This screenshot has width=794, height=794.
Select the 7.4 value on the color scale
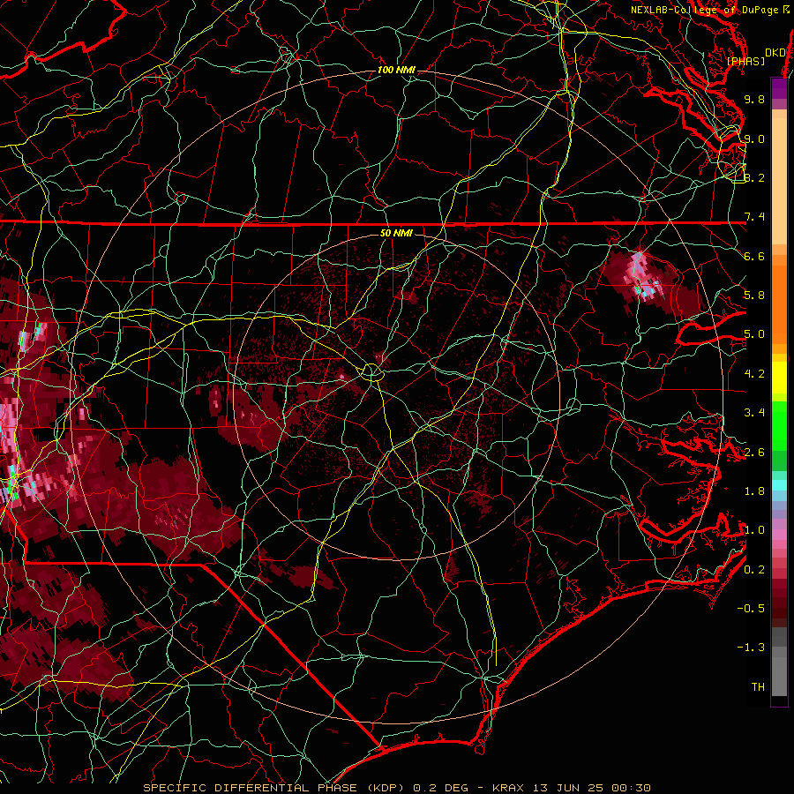(754, 217)
